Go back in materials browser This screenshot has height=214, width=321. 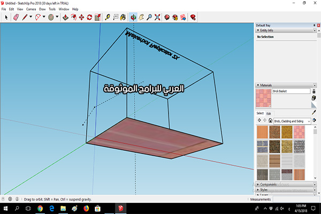pyautogui.click(x=259, y=120)
